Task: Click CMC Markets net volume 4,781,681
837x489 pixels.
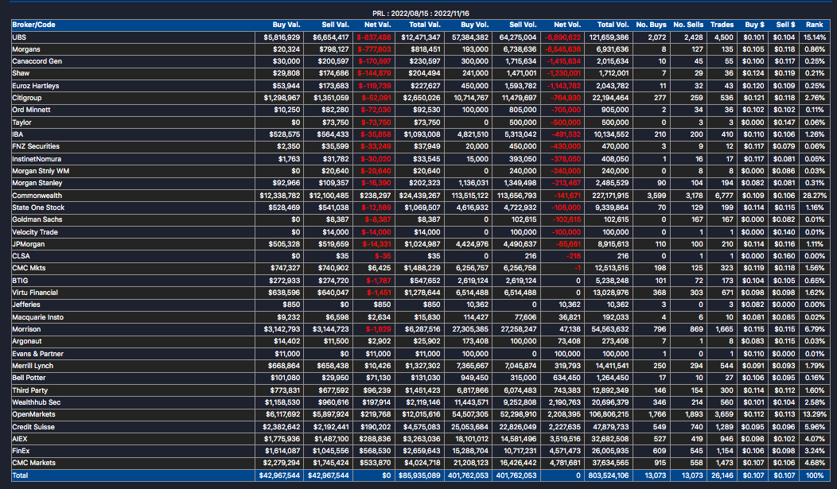Action: coord(564,462)
